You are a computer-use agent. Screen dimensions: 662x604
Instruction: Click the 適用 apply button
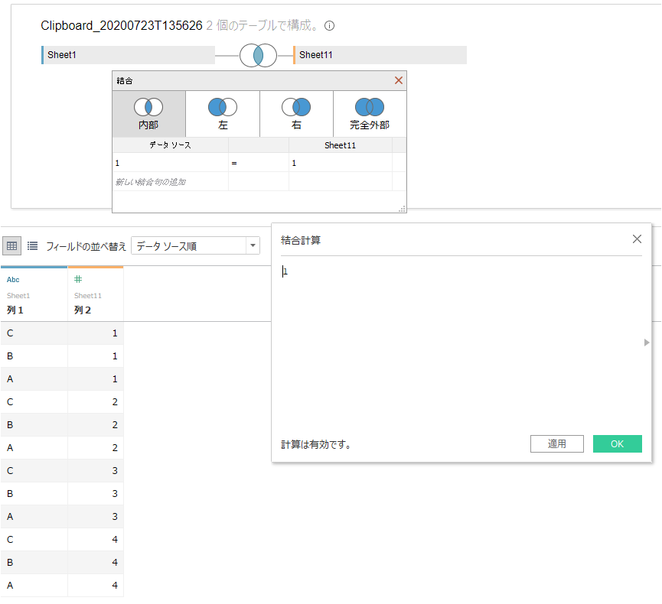coord(557,443)
